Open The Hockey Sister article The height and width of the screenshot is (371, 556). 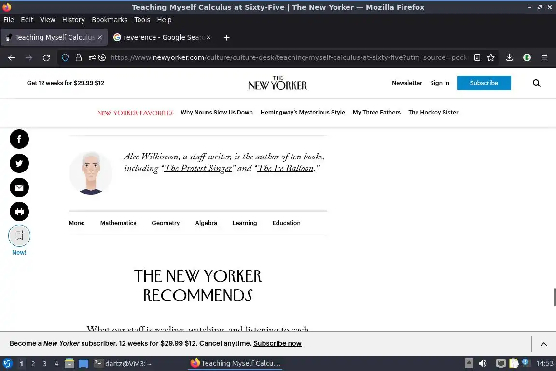433,113
